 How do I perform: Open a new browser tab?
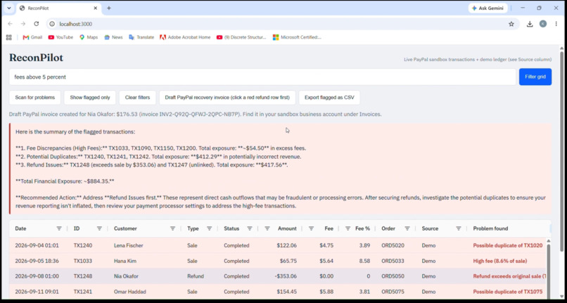[109, 8]
